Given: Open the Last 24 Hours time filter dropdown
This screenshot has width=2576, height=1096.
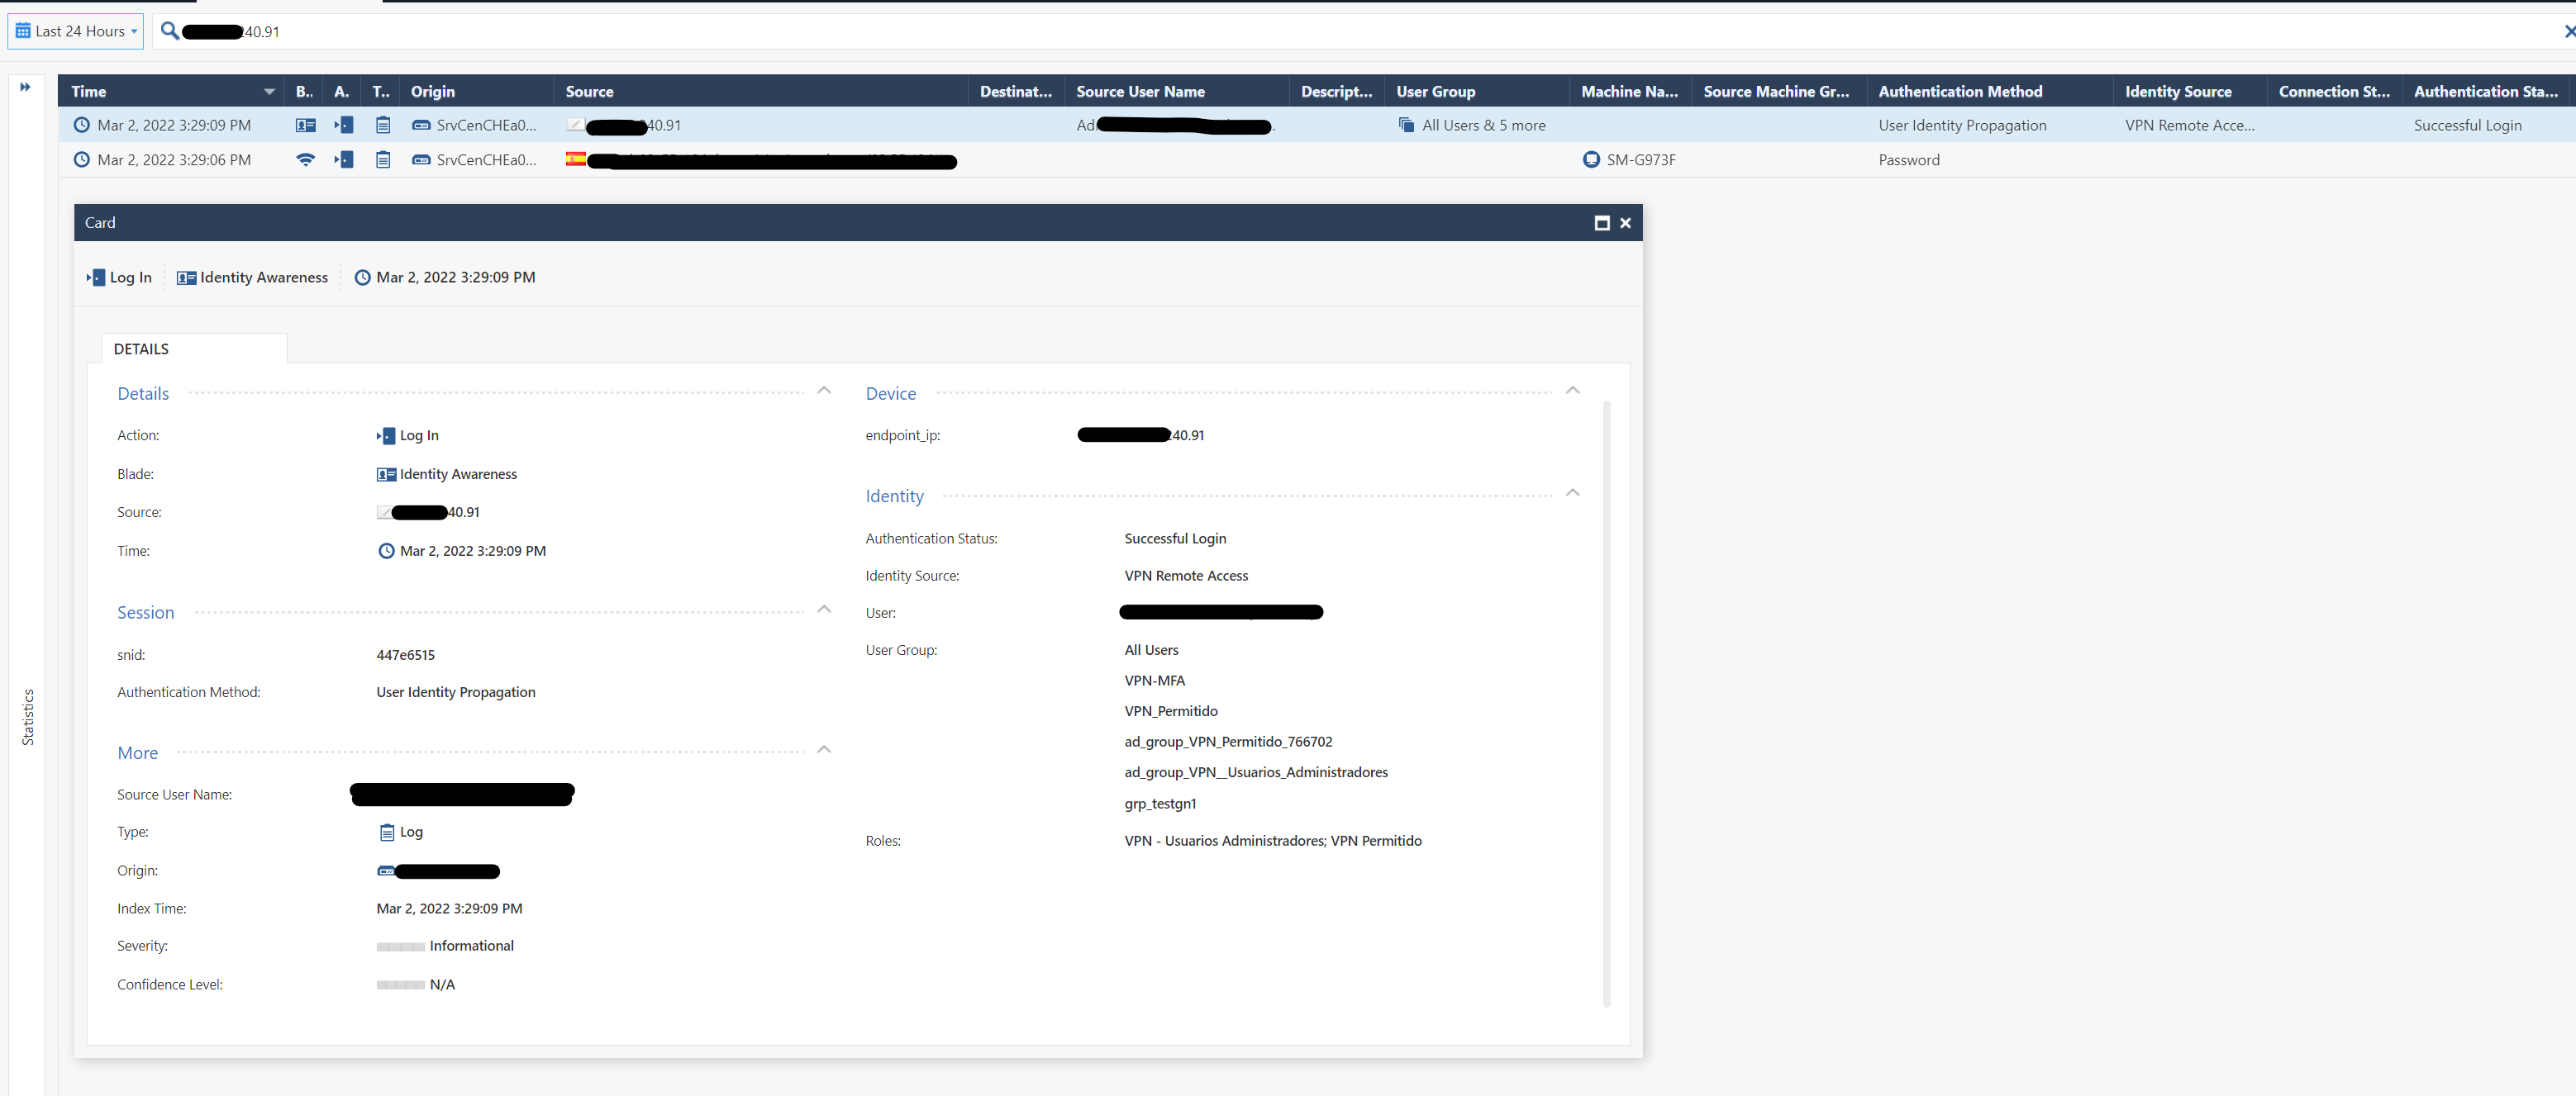Looking at the screenshot, I should pyautogui.click(x=76, y=31).
